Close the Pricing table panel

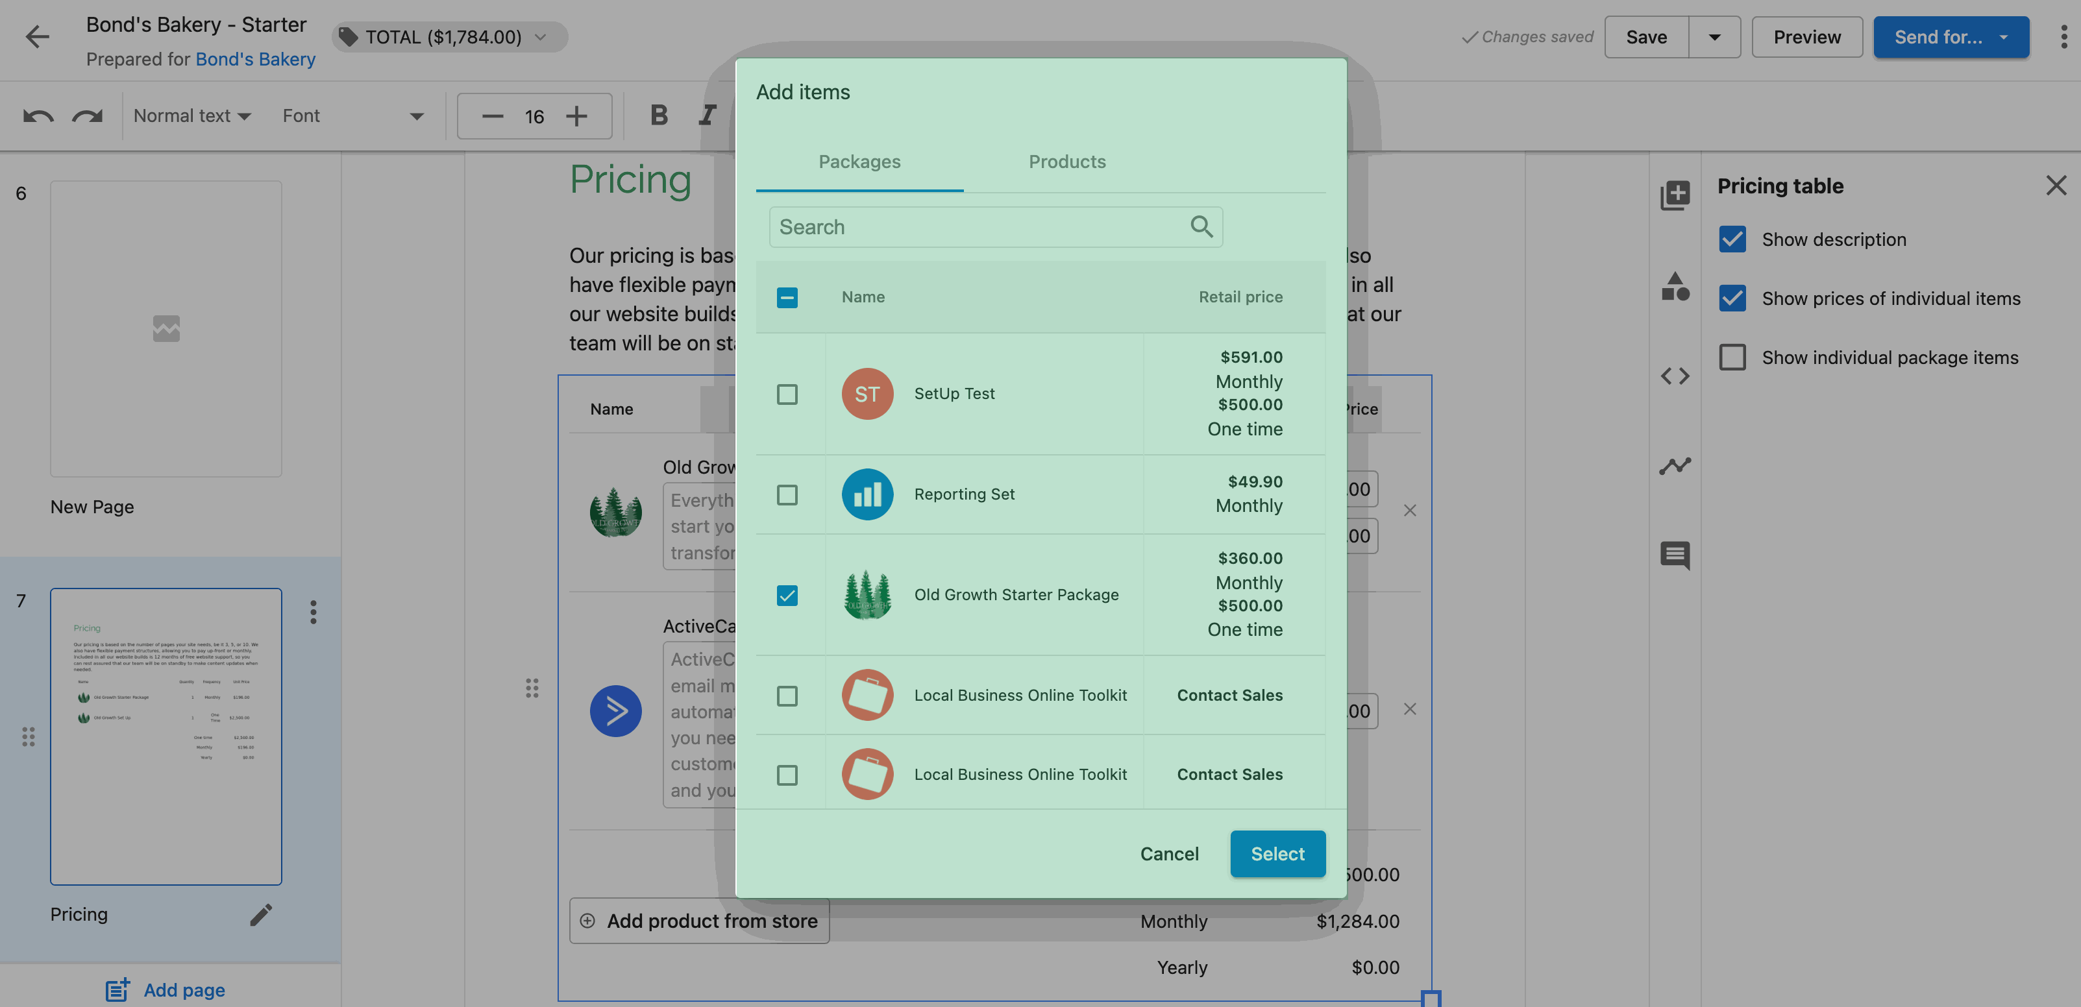(2056, 186)
